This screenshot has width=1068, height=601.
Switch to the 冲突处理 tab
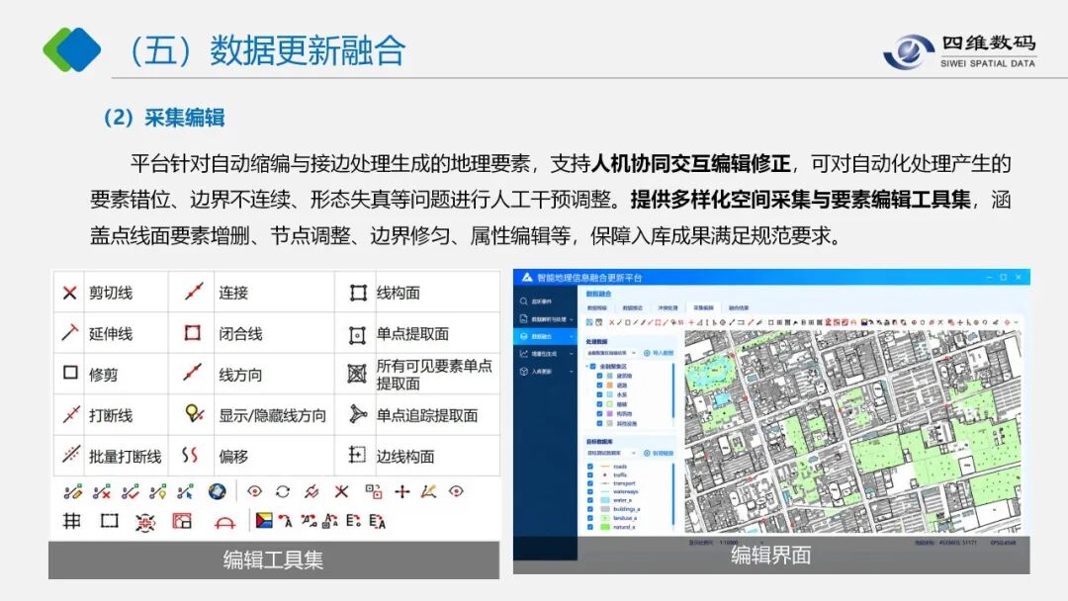tap(667, 307)
